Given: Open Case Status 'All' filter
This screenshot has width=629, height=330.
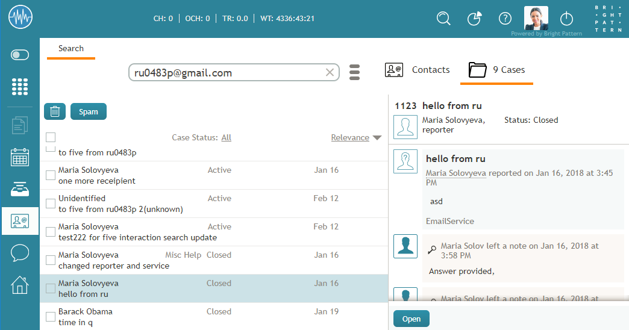Looking at the screenshot, I should (x=226, y=137).
